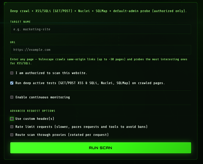Focus the URL input field
Screen dimensions: 203x164
tap(101, 50)
